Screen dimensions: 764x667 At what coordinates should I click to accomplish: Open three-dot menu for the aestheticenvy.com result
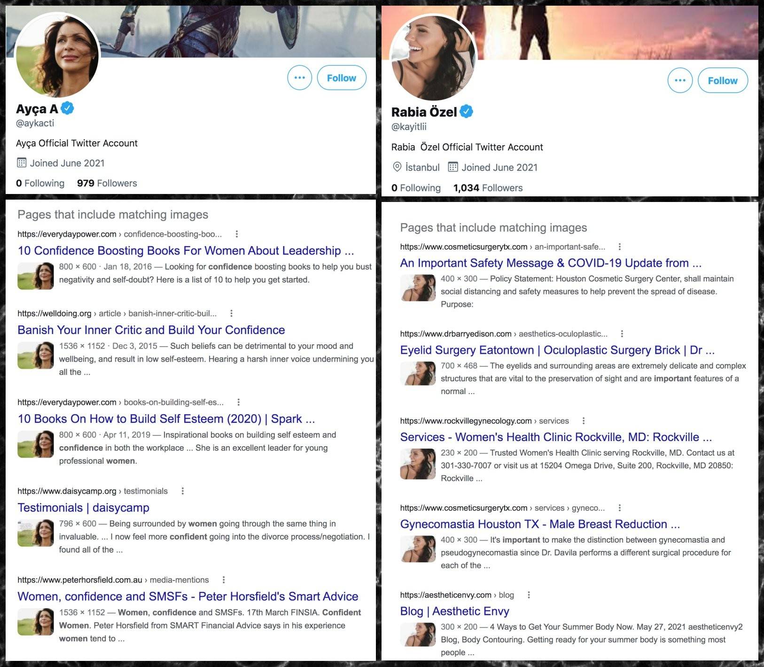(529, 595)
